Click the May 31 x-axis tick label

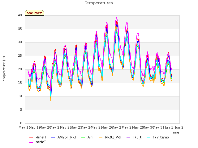158,127
